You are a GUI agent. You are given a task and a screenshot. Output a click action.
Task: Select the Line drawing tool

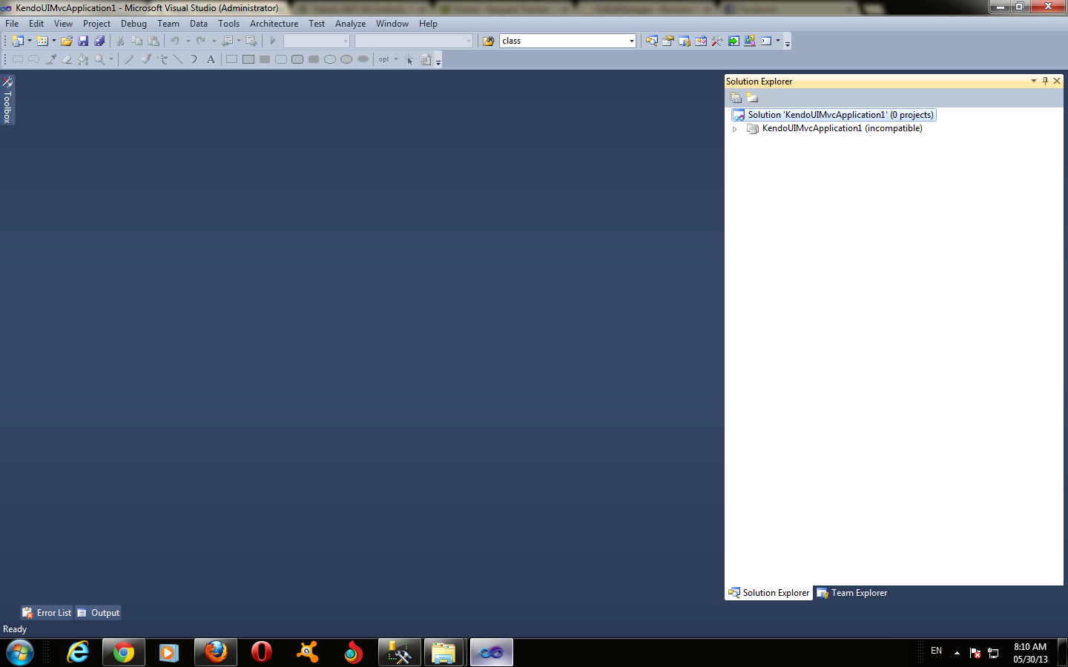tap(178, 59)
